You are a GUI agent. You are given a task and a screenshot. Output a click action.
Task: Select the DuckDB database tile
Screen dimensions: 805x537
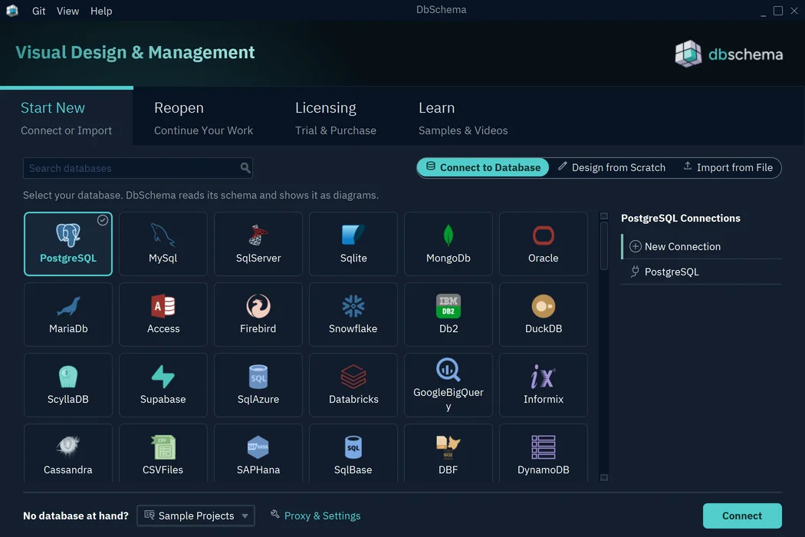(x=543, y=315)
